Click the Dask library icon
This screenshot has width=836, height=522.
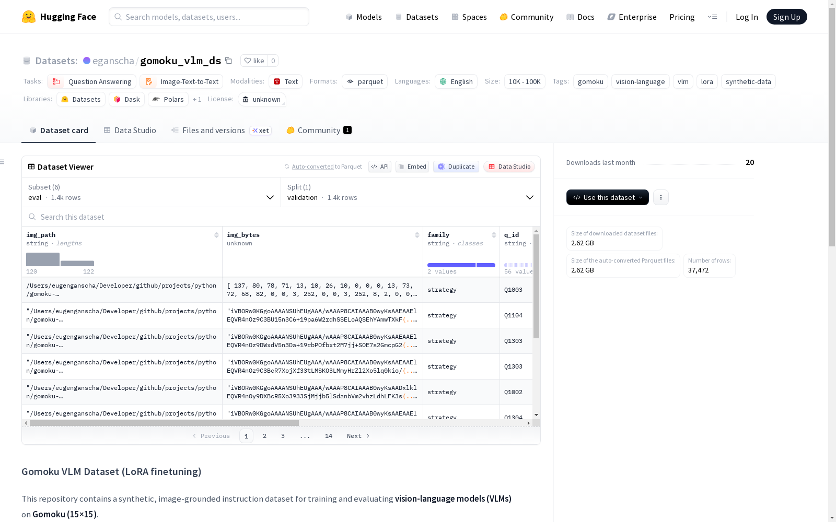coord(117,99)
